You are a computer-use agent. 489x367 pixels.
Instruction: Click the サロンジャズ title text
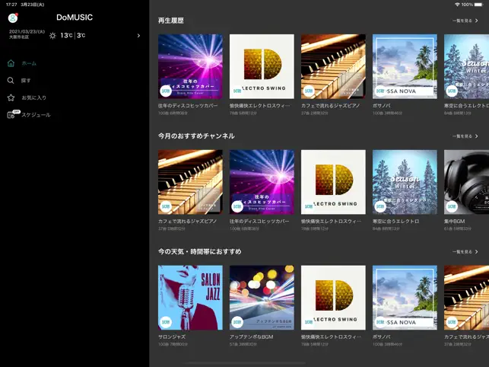pos(172,337)
